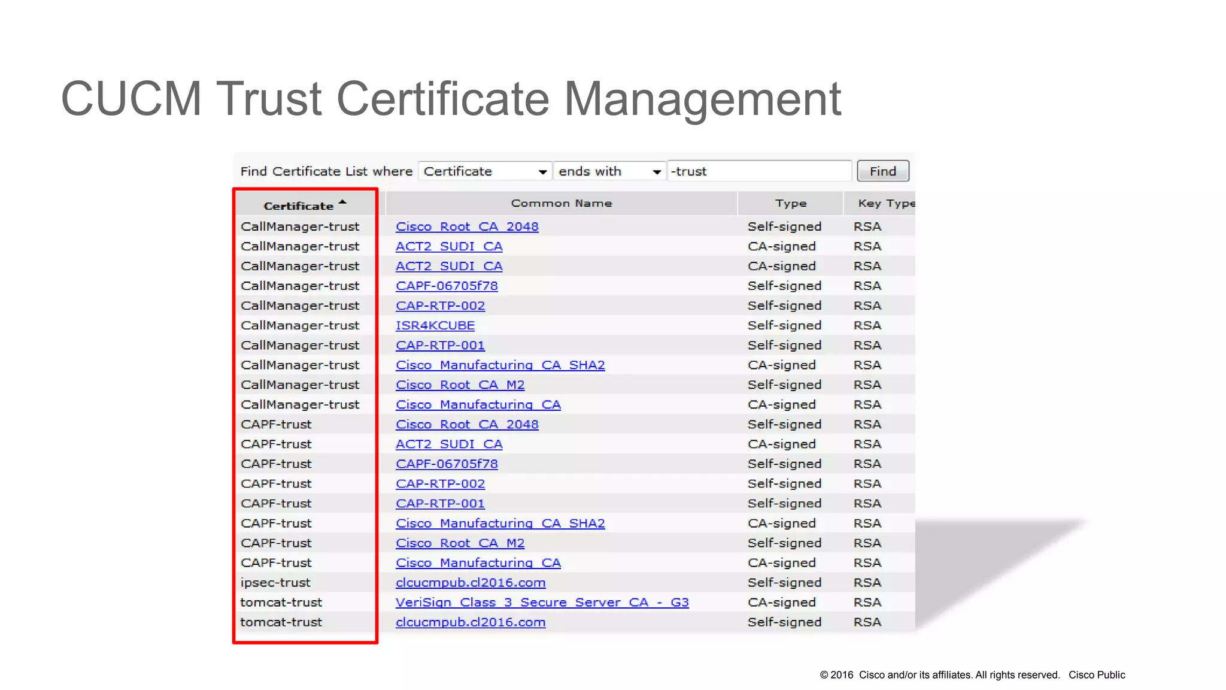Open CAP-RTP-002 link in CallManager-trust row
The image size is (1226, 690).
click(x=440, y=305)
